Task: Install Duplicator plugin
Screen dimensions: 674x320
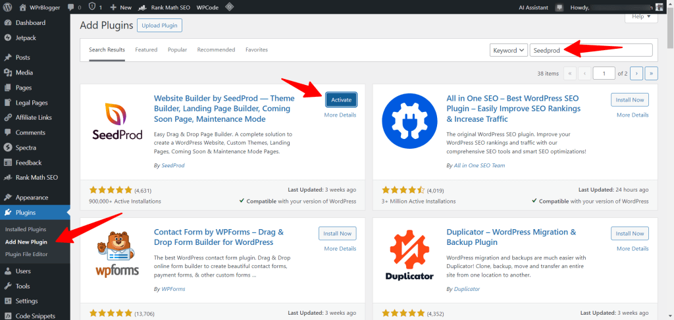Action: 630,234
